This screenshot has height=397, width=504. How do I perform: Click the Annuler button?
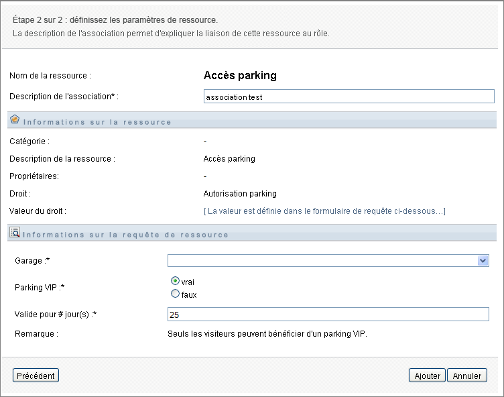tap(467, 376)
